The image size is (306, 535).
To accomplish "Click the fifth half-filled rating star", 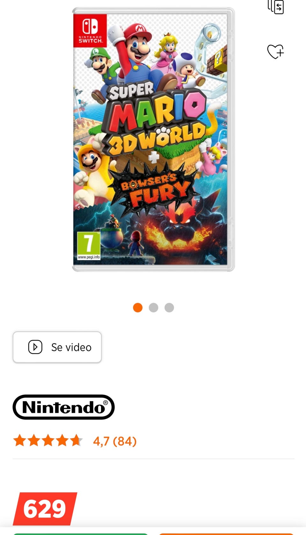I will (76, 441).
